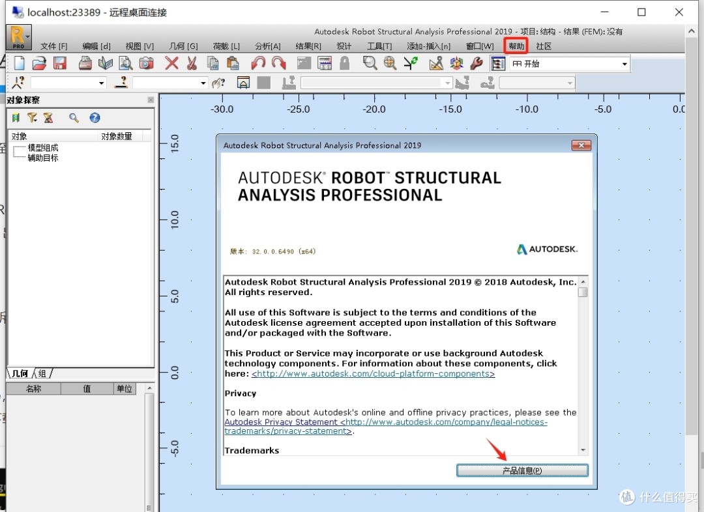Open the 视图 [V] menu

139,46
